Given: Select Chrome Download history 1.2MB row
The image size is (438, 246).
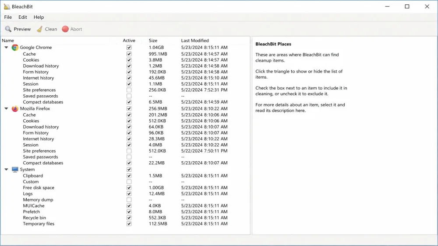Looking at the screenshot, I should pyautogui.click(x=125, y=66).
